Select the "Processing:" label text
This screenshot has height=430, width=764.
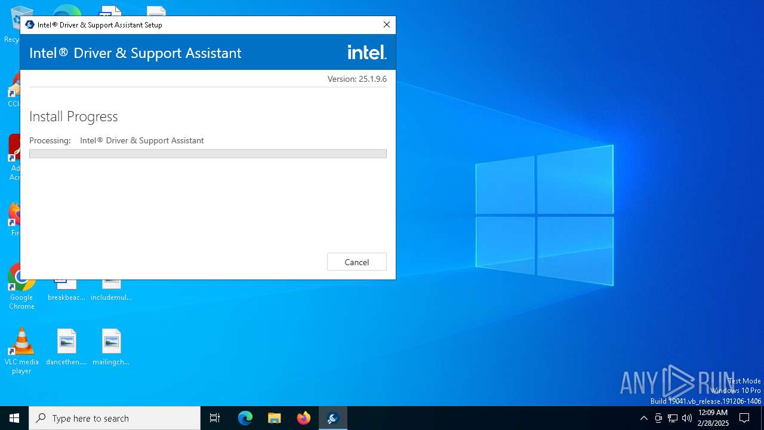[x=50, y=140]
